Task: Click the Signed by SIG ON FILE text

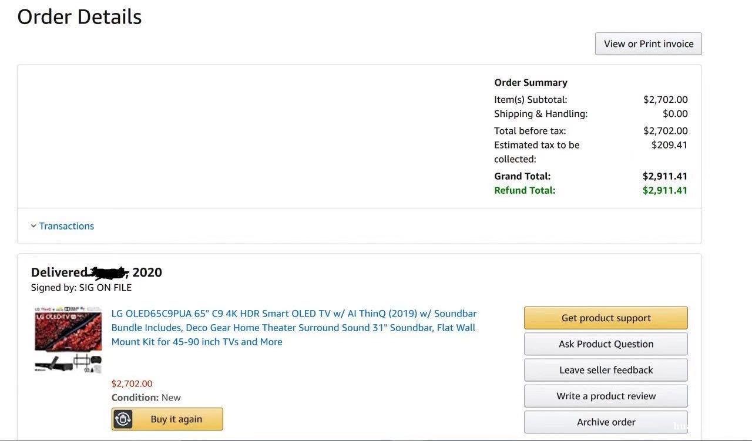Action: [x=81, y=288]
